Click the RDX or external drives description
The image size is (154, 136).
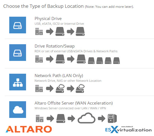tap(76, 51)
